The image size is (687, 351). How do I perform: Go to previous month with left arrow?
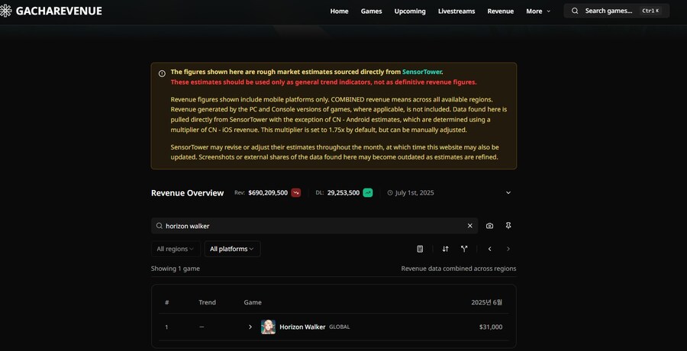coord(489,249)
